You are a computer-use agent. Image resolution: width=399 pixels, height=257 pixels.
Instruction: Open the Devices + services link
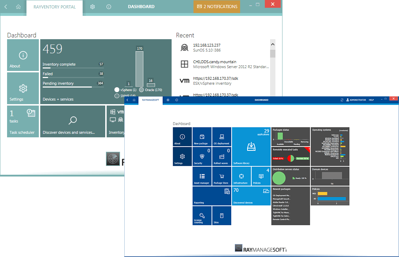tap(58, 99)
